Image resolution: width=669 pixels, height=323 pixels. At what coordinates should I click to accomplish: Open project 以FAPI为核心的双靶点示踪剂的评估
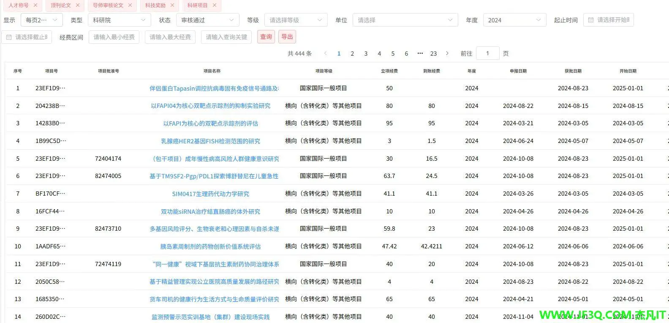pyautogui.click(x=210, y=124)
